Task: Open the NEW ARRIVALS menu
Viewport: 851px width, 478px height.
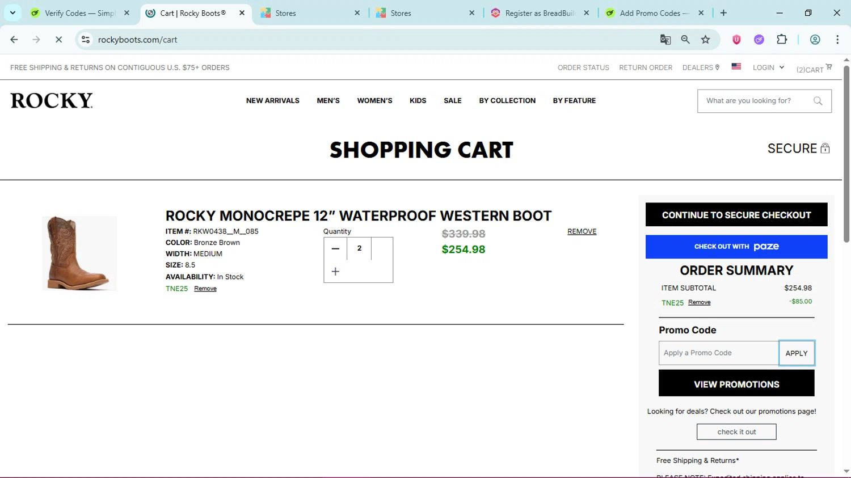Action: pyautogui.click(x=273, y=101)
